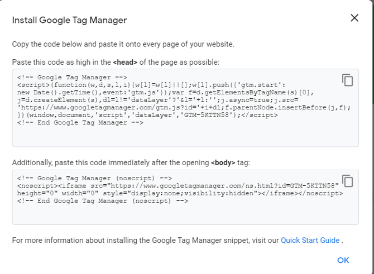Click inside the head script code box
The height and width of the screenshot is (274, 374).
pos(184,134)
